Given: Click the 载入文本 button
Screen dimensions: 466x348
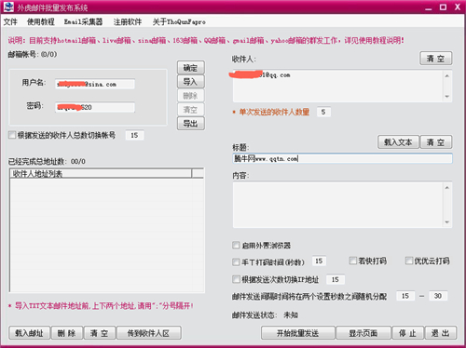Looking at the screenshot, I should tap(398, 142).
